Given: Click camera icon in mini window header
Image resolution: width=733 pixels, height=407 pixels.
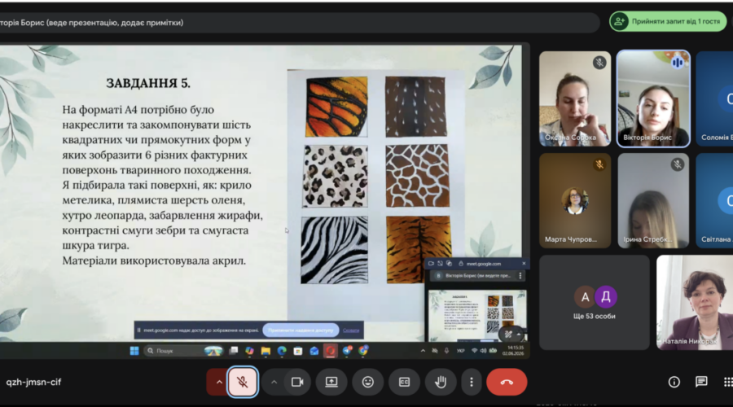Looking at the screenshot, I should coord(431,264).
